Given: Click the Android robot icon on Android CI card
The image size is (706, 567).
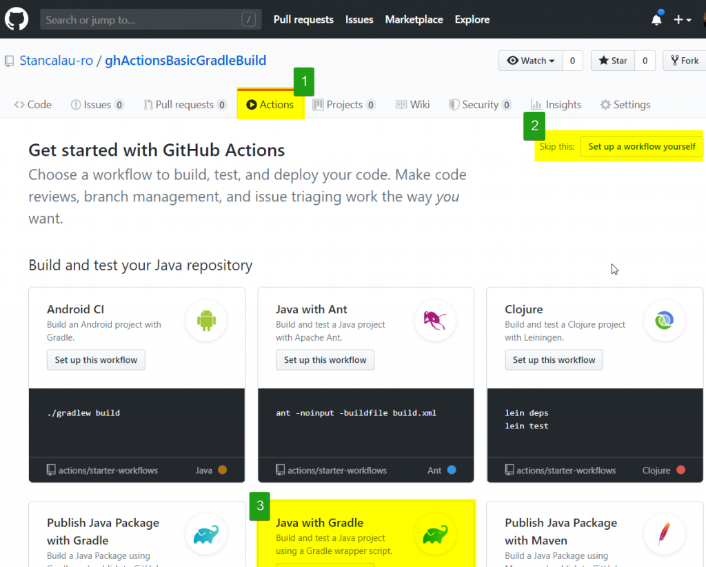Looking at the screenshot, I should [x=205, y=320].
